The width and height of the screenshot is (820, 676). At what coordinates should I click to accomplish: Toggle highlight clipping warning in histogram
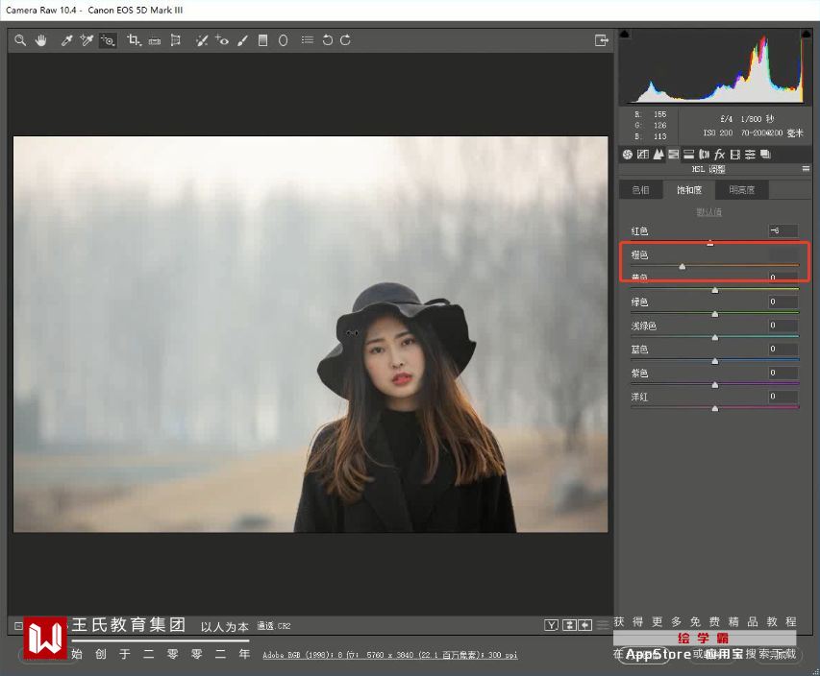pos(806,35)
